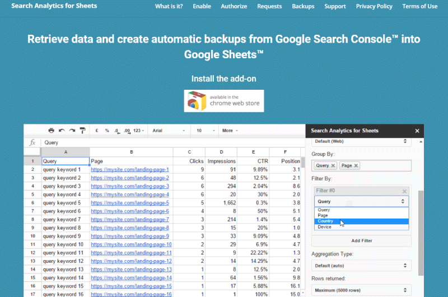The width and height of the screenshot is (448, 297).
Task: Click the Add Filter button
Action: [361, 241]
